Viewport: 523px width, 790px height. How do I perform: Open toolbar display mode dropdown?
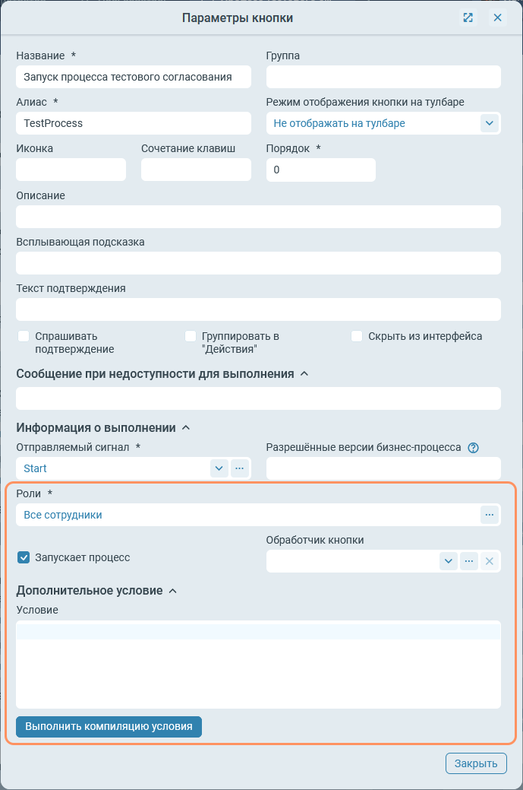[489, 123]
